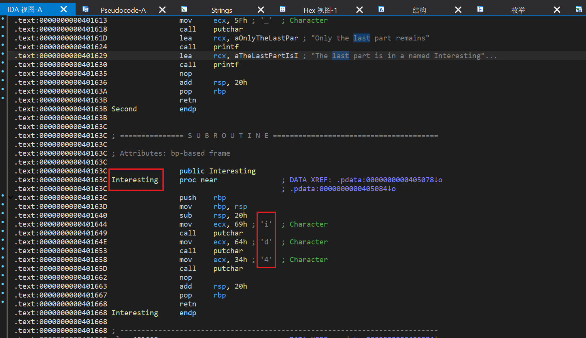586x338 pixels.
Task: Collapse the Interesting function at push rbp
Action: coord(11,197)
